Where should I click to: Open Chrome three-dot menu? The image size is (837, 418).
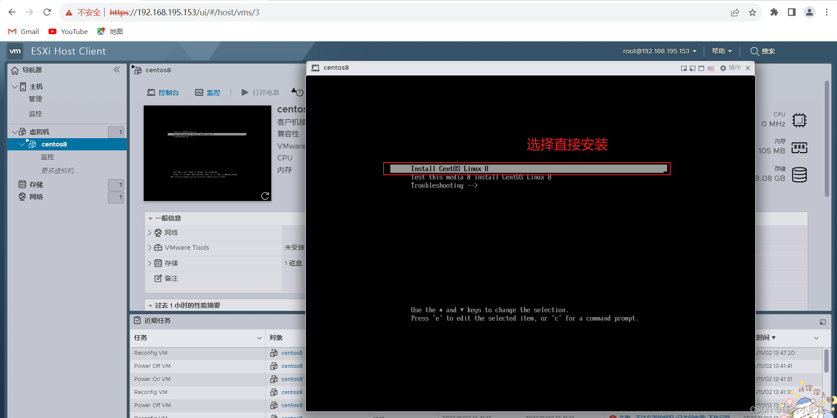click(827, 12)
